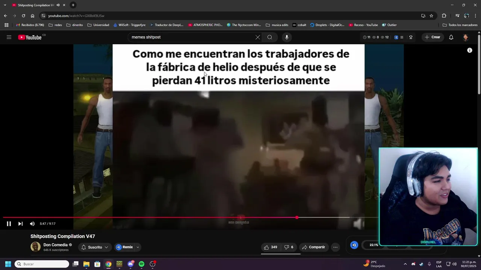Open a new browser tab
This screenshot has width=481, height=270.
73,5
